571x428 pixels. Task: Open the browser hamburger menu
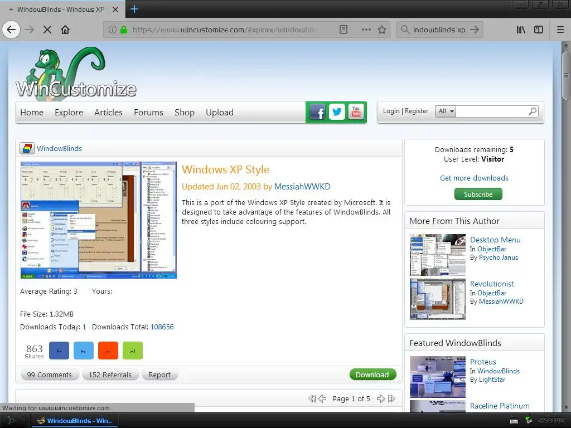point(560,30)
